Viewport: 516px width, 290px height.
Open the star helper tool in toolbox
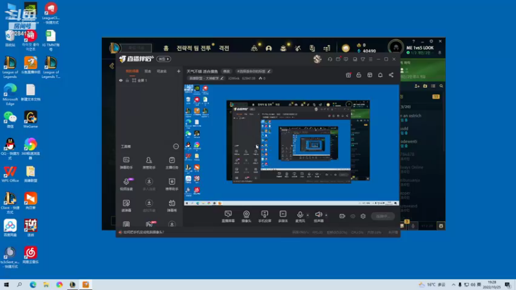click(x=172, y=184)
